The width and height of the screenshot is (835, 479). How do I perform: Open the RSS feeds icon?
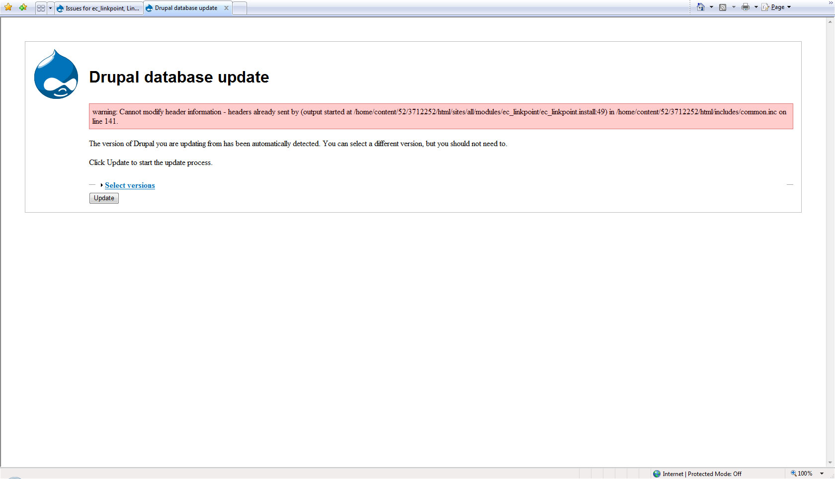723,7
